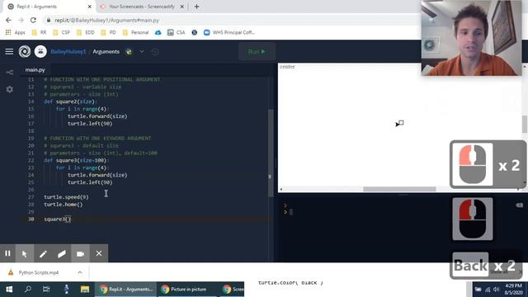Close the Screencastify drawing toolbar
This screenshot has height=297, width=528.
pos(99,253)
